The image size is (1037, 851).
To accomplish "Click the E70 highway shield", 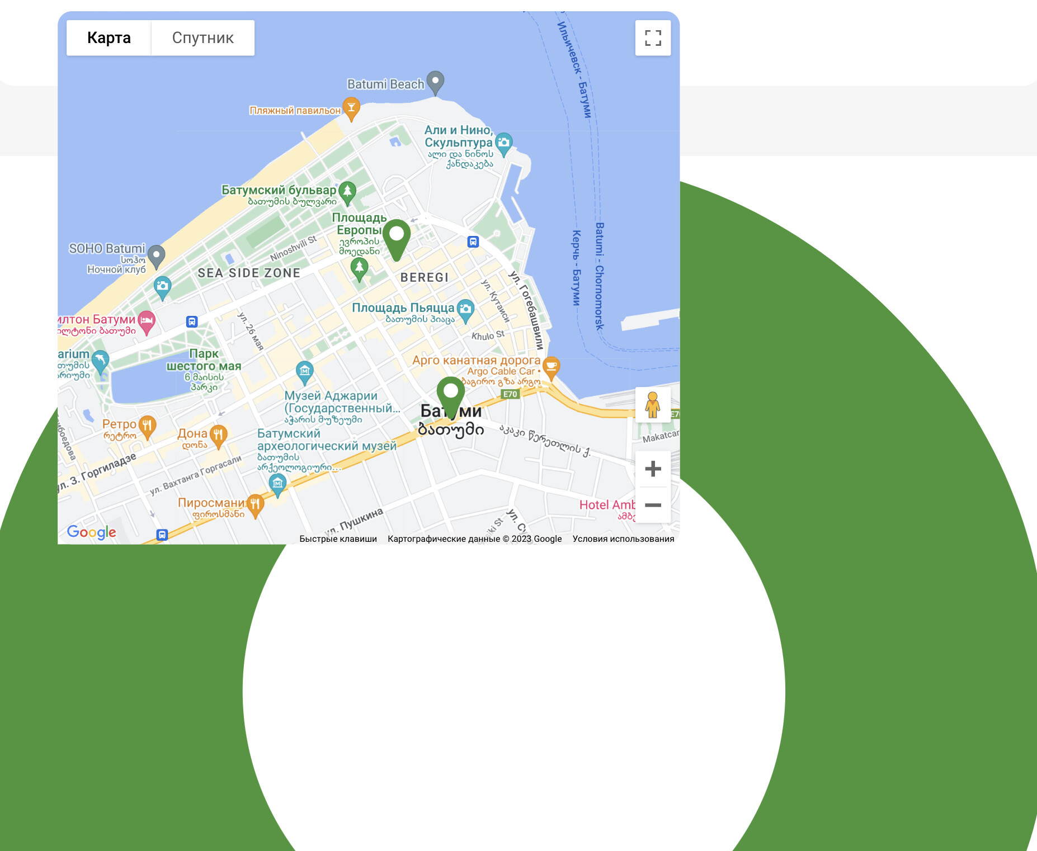I will [x=510, y=394].
